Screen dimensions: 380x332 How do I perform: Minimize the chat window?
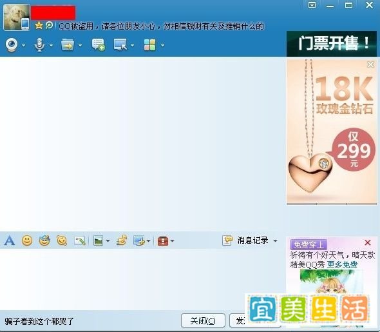330,5
